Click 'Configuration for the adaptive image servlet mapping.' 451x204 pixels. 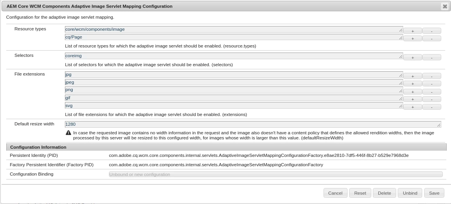click(60, 17)
